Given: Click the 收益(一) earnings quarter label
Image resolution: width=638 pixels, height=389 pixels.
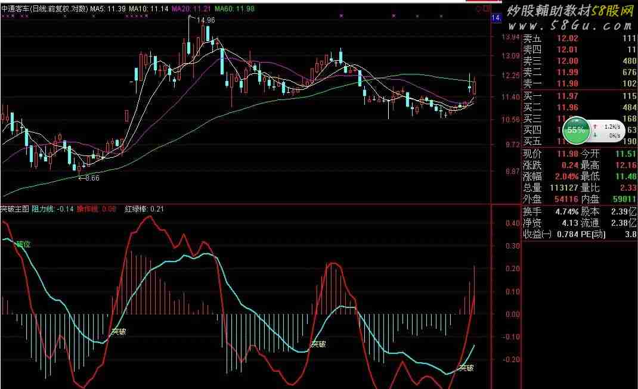Looking at the screenshot, I should pyautogui.click(x=534, y=234).
